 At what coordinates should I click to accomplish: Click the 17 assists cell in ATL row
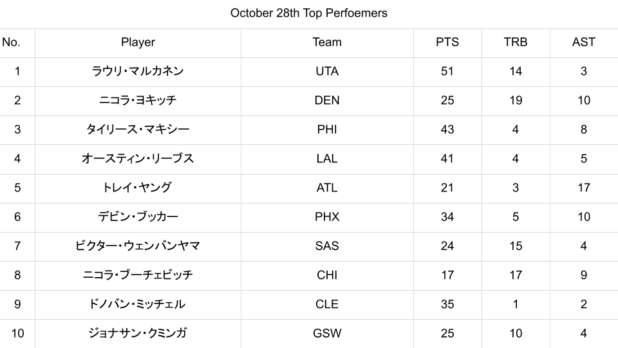tap(584, 188)
